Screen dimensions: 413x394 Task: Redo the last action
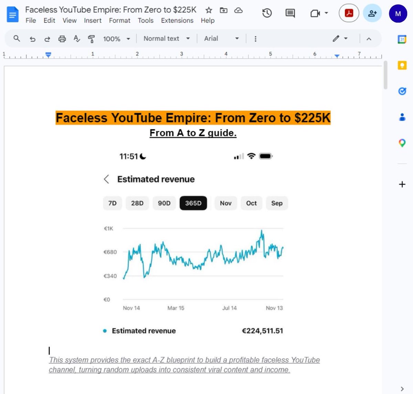(x=47, y=39)
